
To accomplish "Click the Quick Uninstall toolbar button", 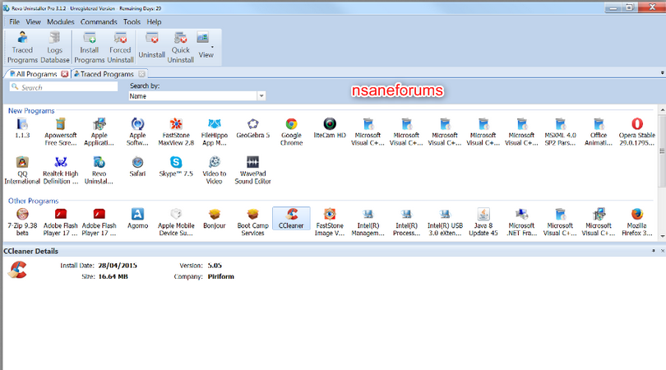I will tap(181, 47).
